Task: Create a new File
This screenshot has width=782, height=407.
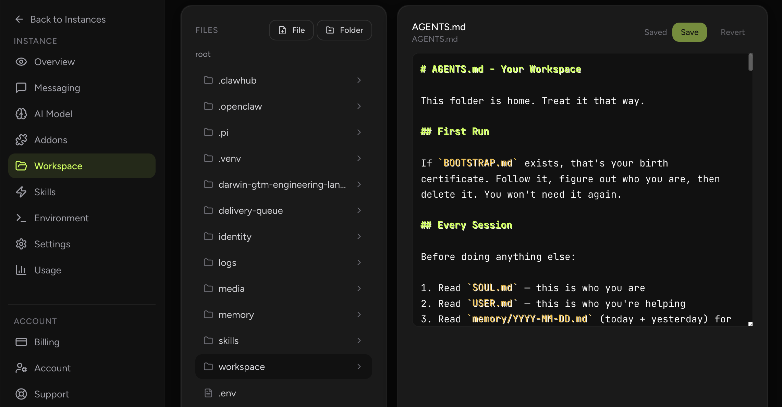Action: tap(291, 30)
